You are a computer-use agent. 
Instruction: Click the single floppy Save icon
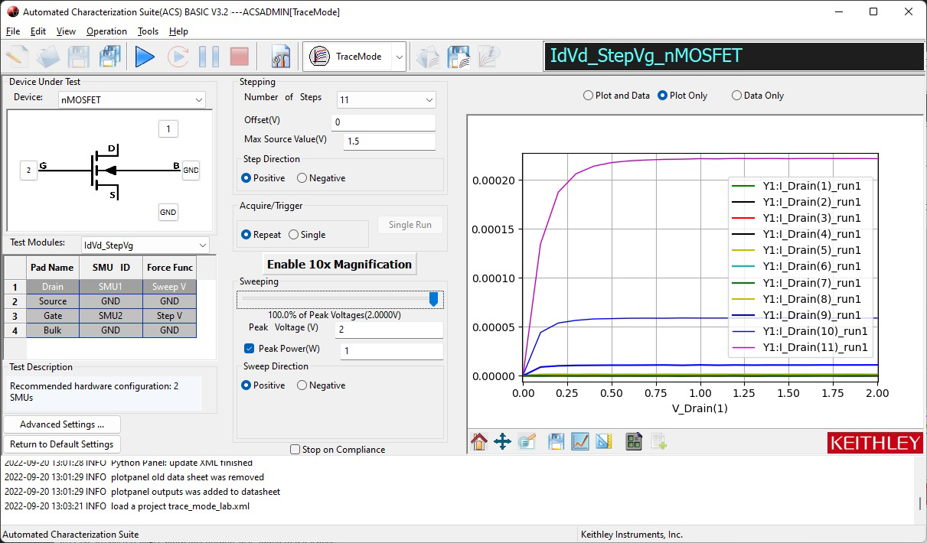(80, 57)
